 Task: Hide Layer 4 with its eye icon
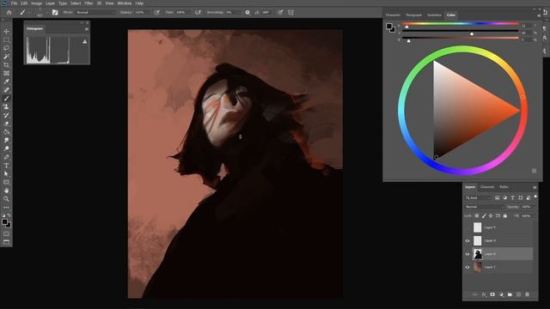click(467, 241)
